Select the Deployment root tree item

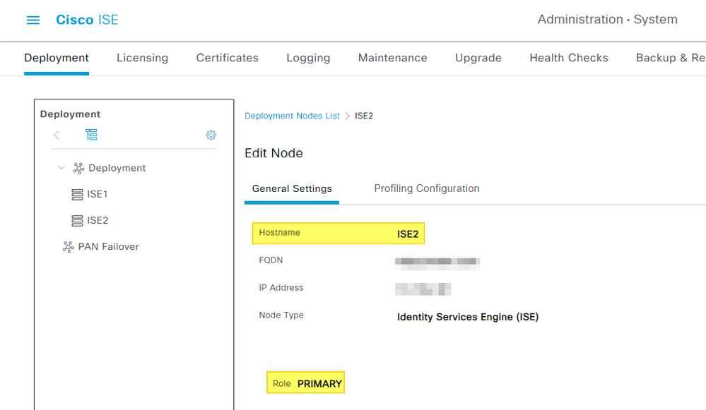pos(117,168)
